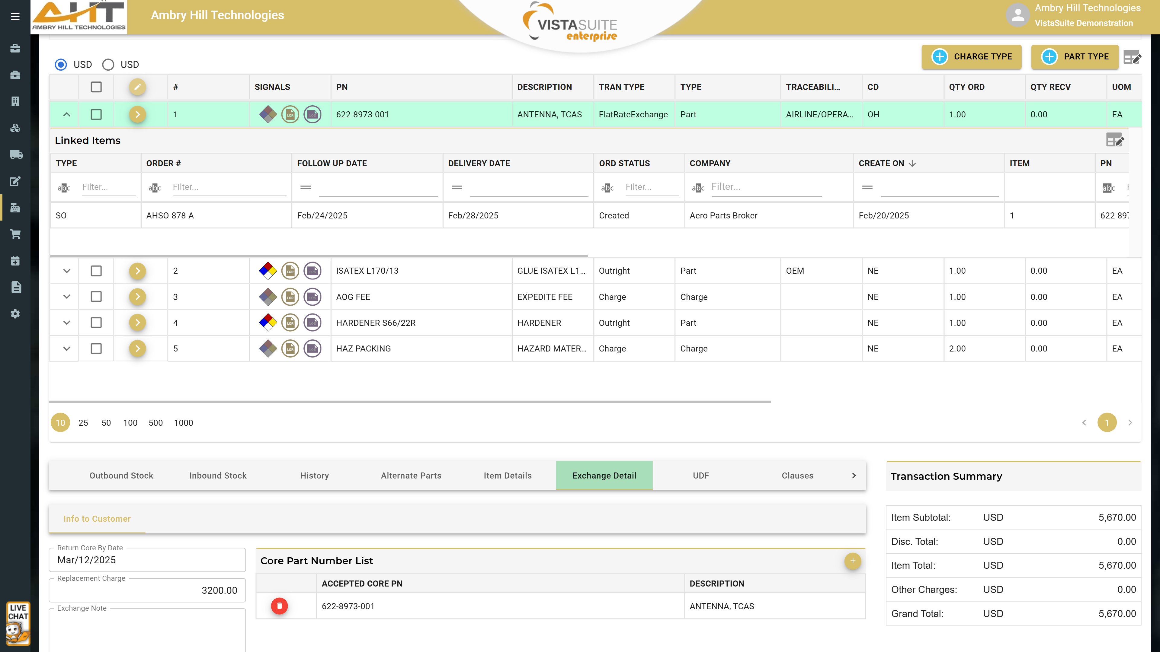Collapse the expanded 622-8973-001 row
The width and height of the screenshot is (1160, 652).
coord(67,114)
